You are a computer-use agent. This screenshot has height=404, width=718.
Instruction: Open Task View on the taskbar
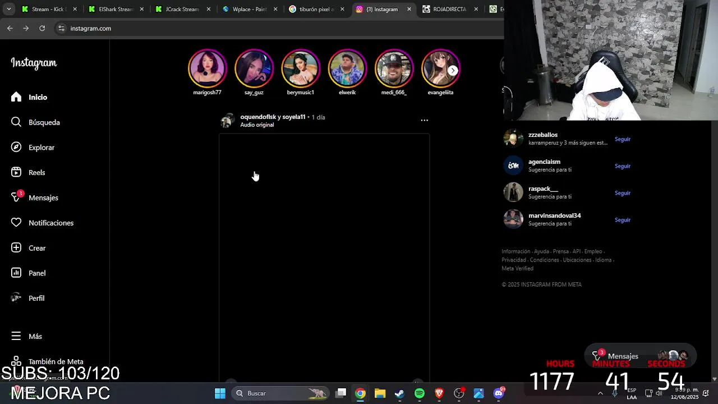click(340, 393)
